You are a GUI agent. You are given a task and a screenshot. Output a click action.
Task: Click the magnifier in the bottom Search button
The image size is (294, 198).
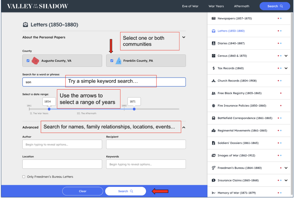point(132,191)
